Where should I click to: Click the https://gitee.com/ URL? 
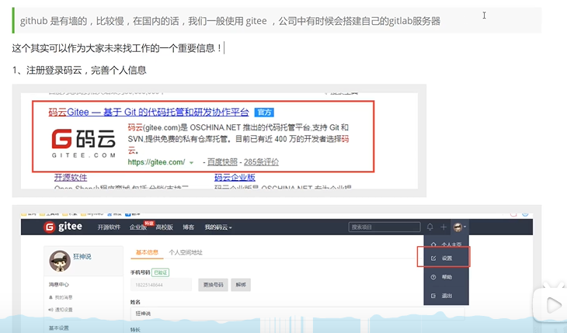coord(156,162)
